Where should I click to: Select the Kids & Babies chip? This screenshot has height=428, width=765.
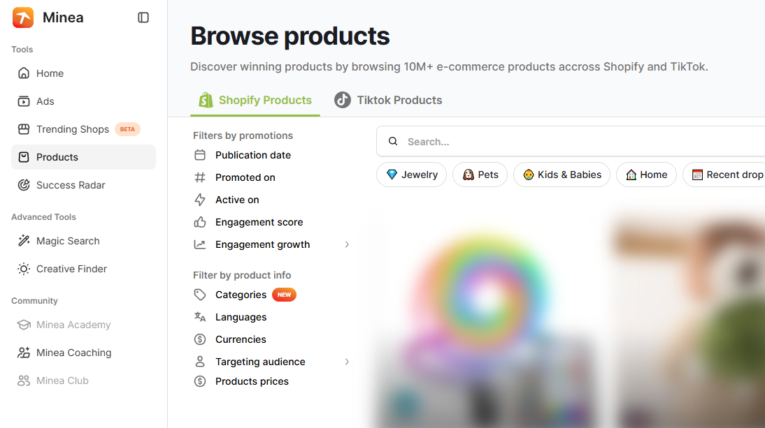click(562, 175)
